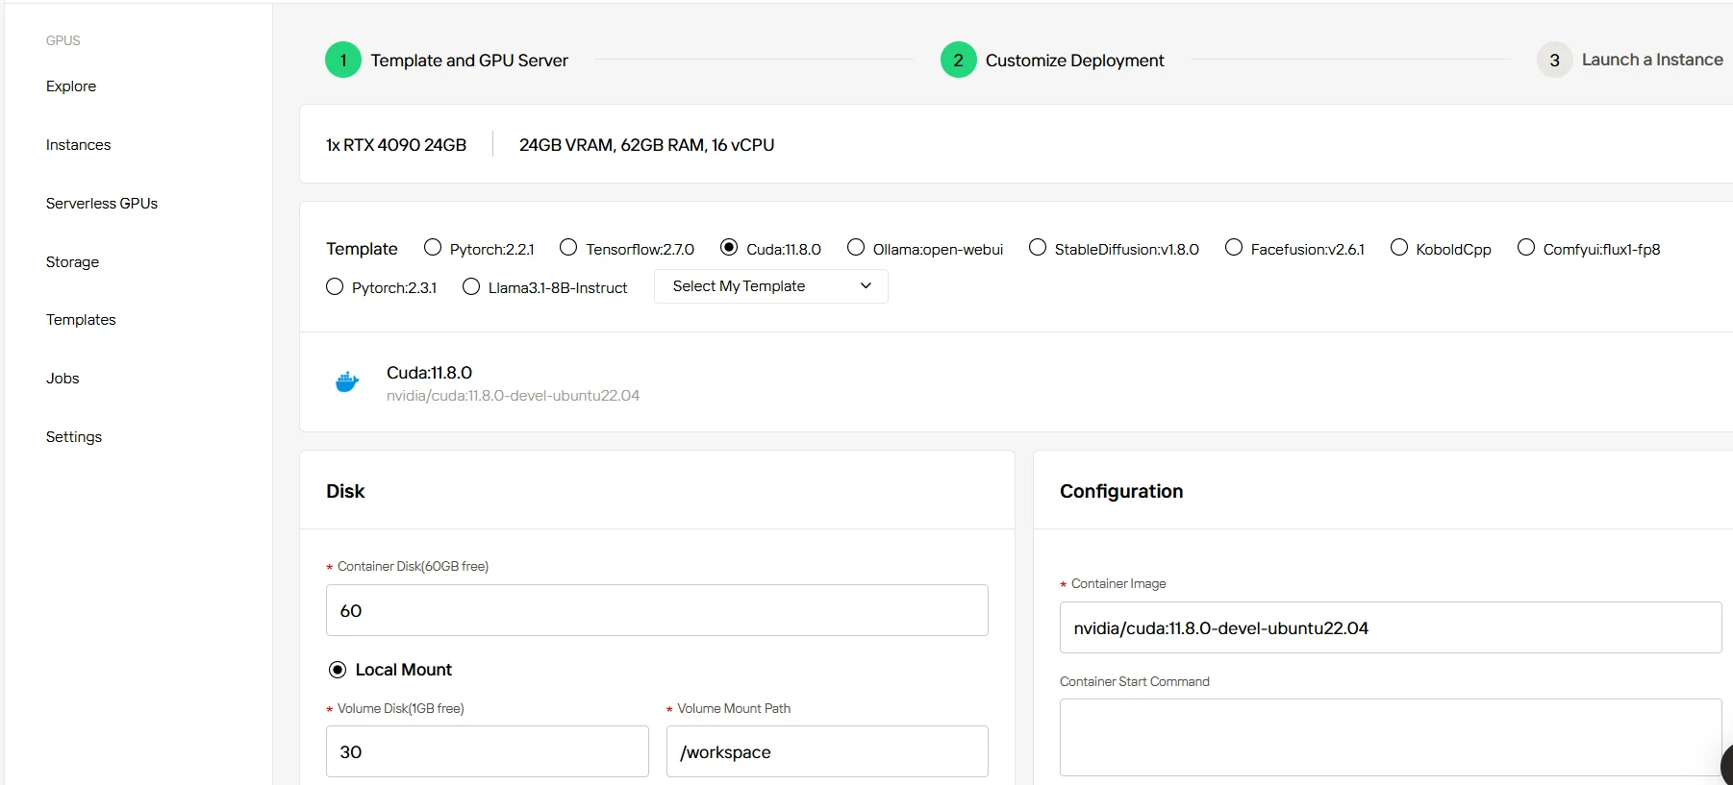
Task: Click the Container Start Command text area
Action: pos(1391,737)
